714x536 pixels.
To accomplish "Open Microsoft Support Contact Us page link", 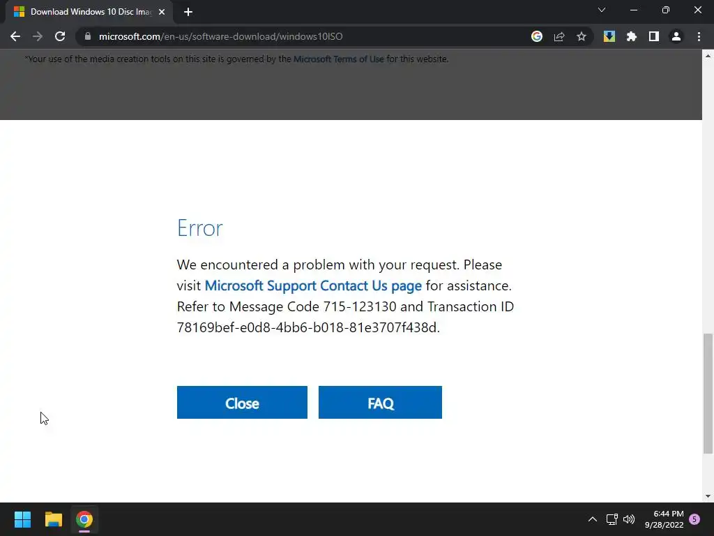I will click(x=313, y=285).
